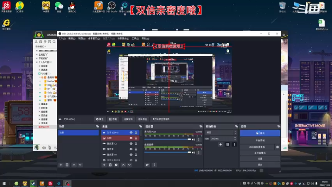Image resolution: width=332 pixels, height=187 pixels.
Task: Click the Windows Start button
Action: tap(4, 183)
